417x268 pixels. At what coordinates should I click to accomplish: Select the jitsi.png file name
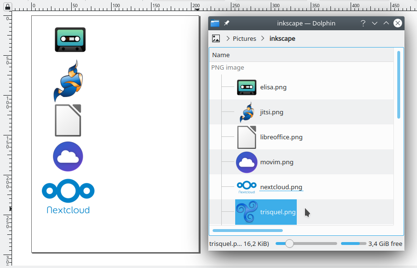(272, 112)
